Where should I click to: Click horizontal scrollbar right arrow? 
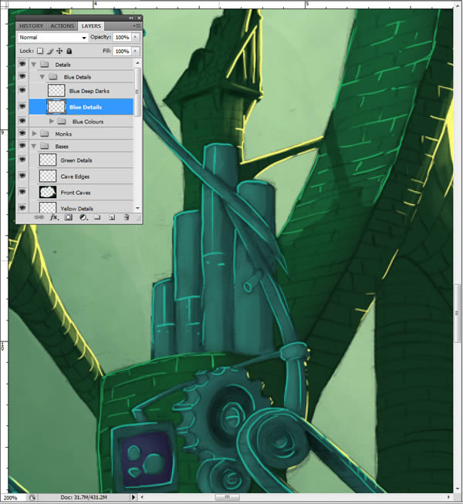[449, 498]
